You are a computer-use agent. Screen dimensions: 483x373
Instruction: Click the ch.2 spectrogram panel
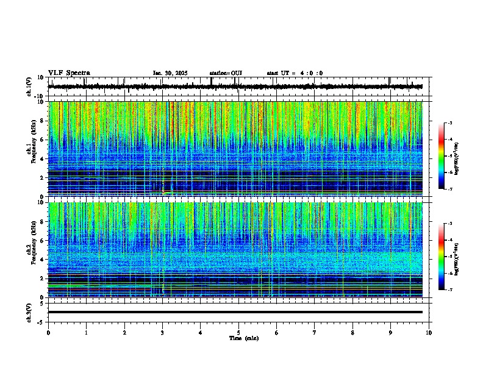(235, 250)
